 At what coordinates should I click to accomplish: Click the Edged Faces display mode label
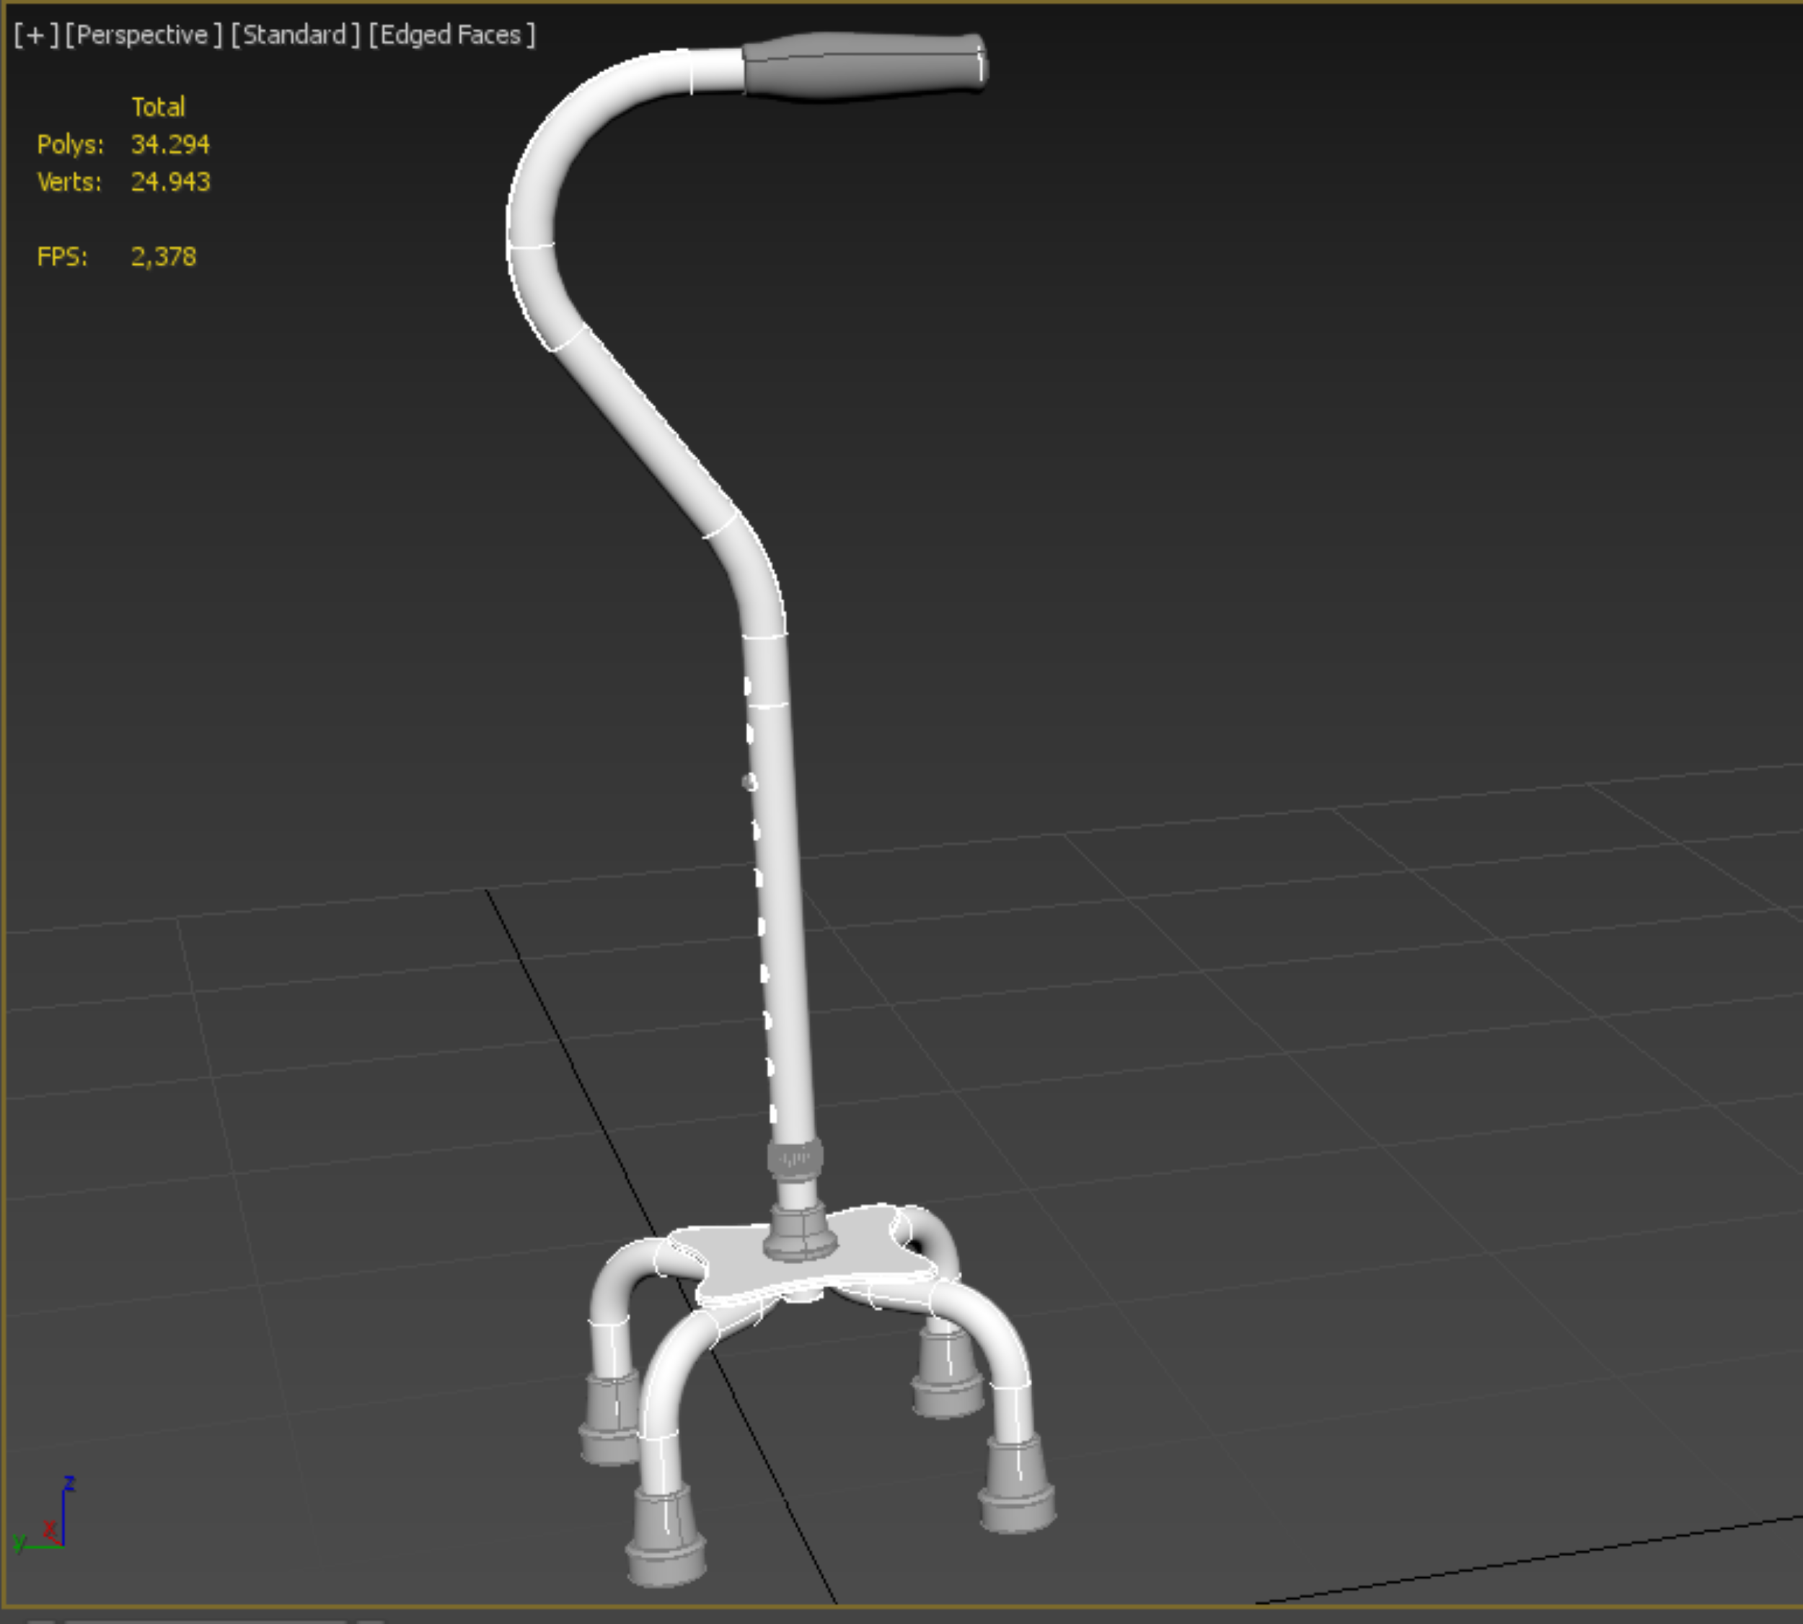(x=452, y=35)
